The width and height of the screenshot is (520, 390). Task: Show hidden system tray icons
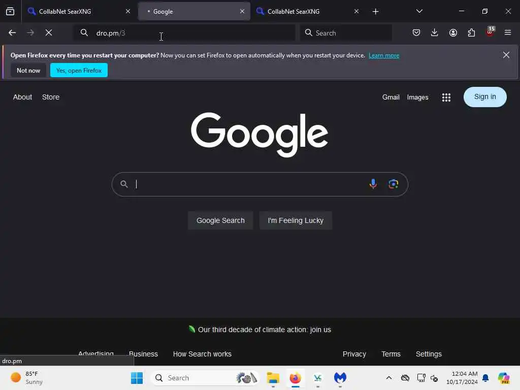pyautogui.click(x=388, y=378)
